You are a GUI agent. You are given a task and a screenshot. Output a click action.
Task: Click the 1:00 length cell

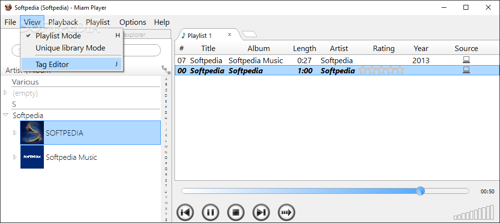tap(305, 70)
